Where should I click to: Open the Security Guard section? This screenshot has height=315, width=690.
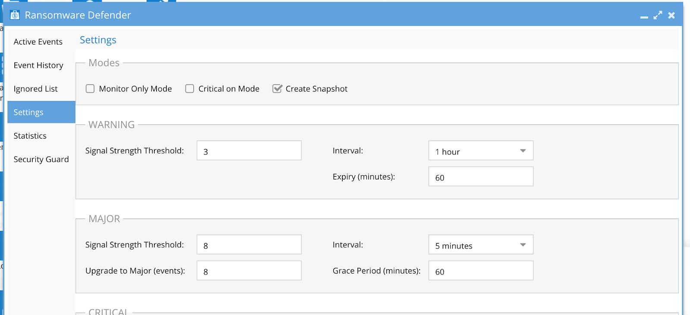pos(41,159)
